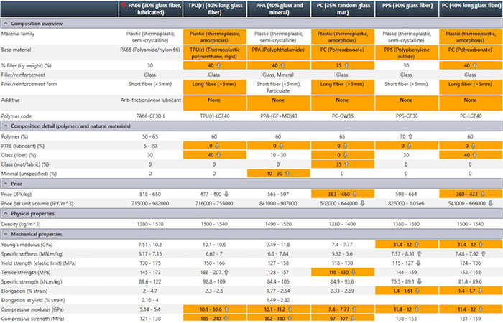Click up arrow beside 7.48 - 7.92

coord(483,254)
